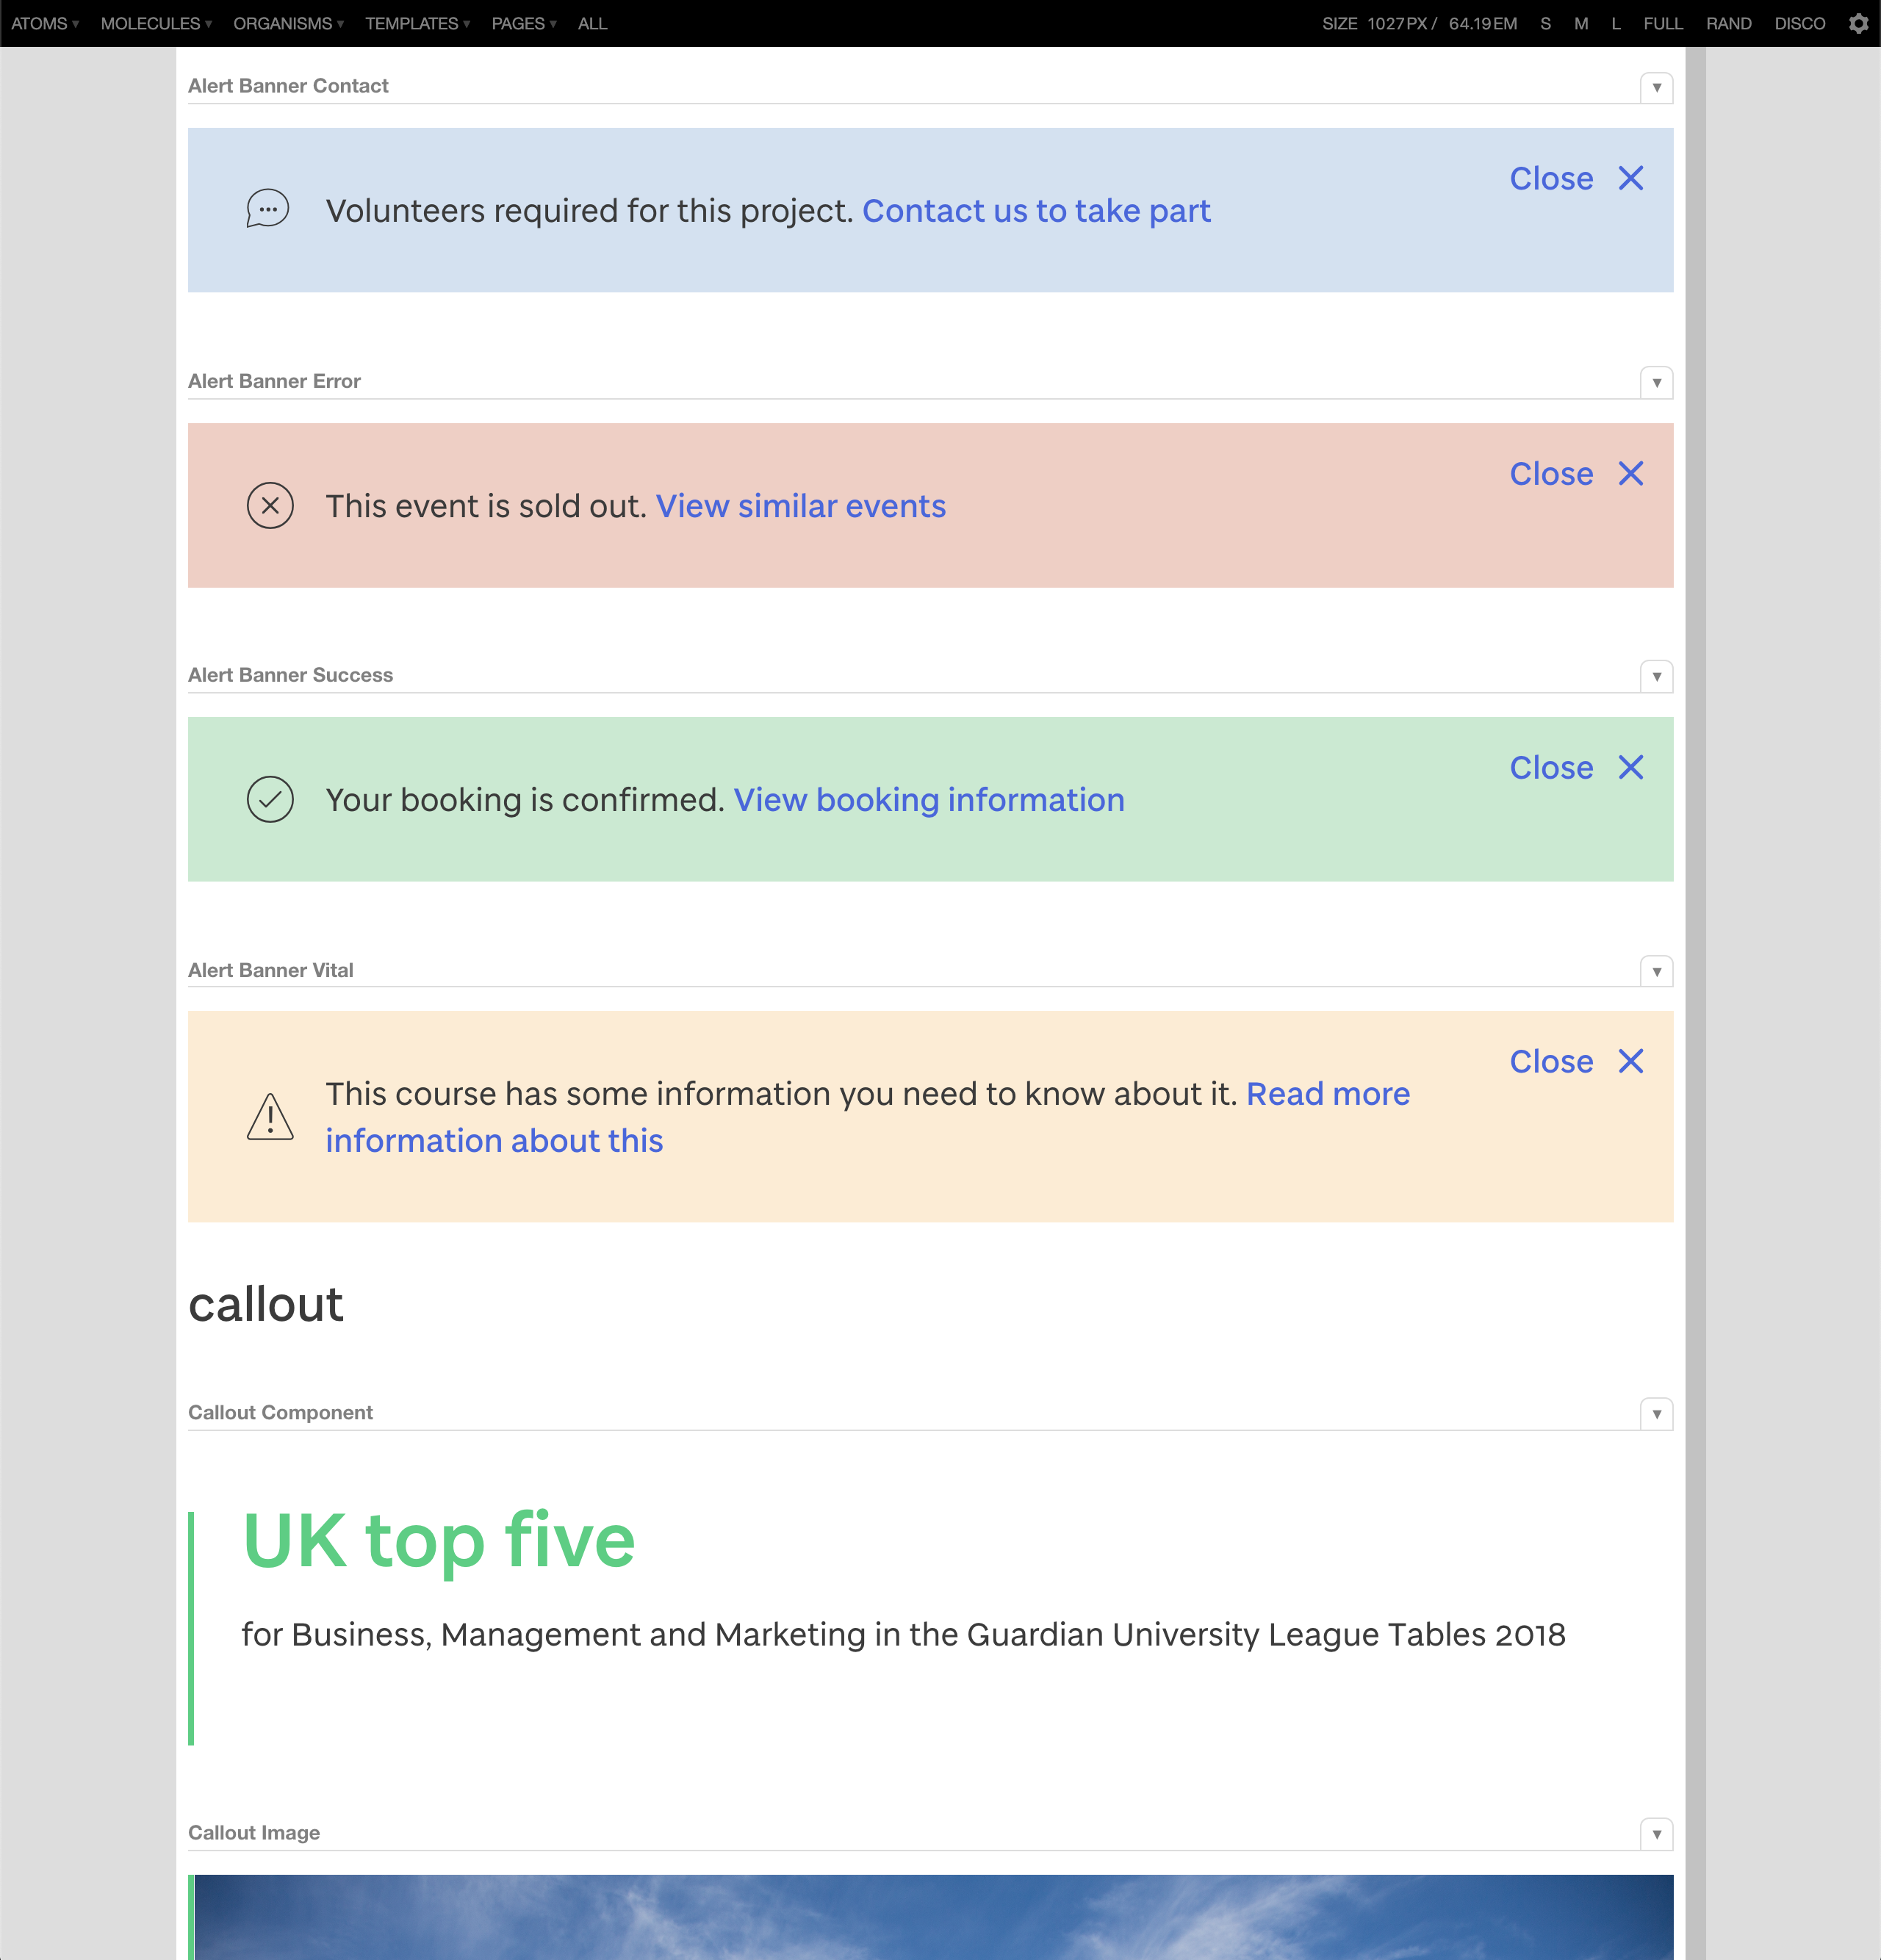Image resolution: width=1881 pixels, height=1960 pixels.
Task: Expand Alert Banner Error pattern info
Action: tap(1656, 382)
